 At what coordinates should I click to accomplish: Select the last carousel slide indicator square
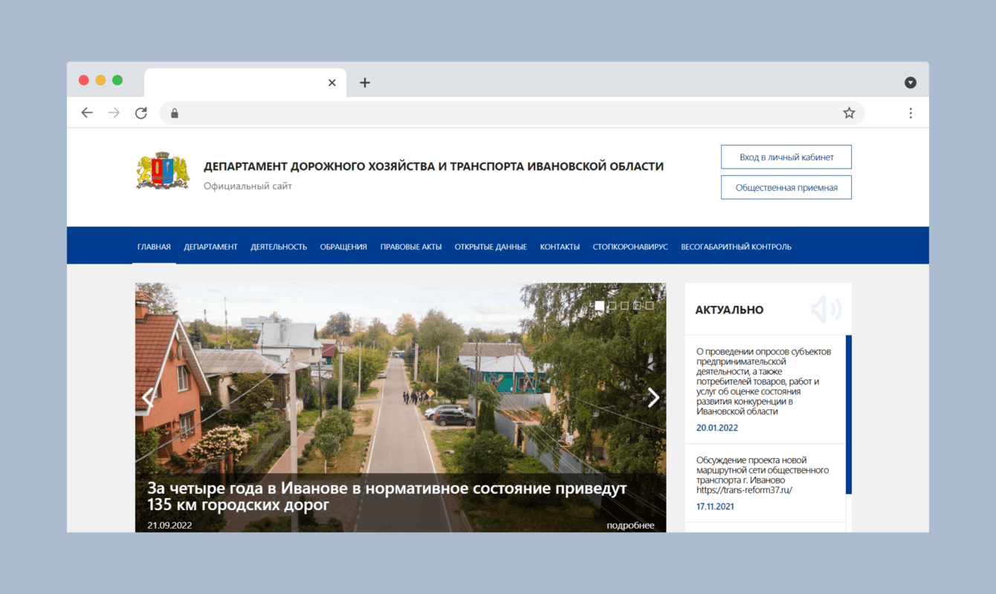pos(649,305)
